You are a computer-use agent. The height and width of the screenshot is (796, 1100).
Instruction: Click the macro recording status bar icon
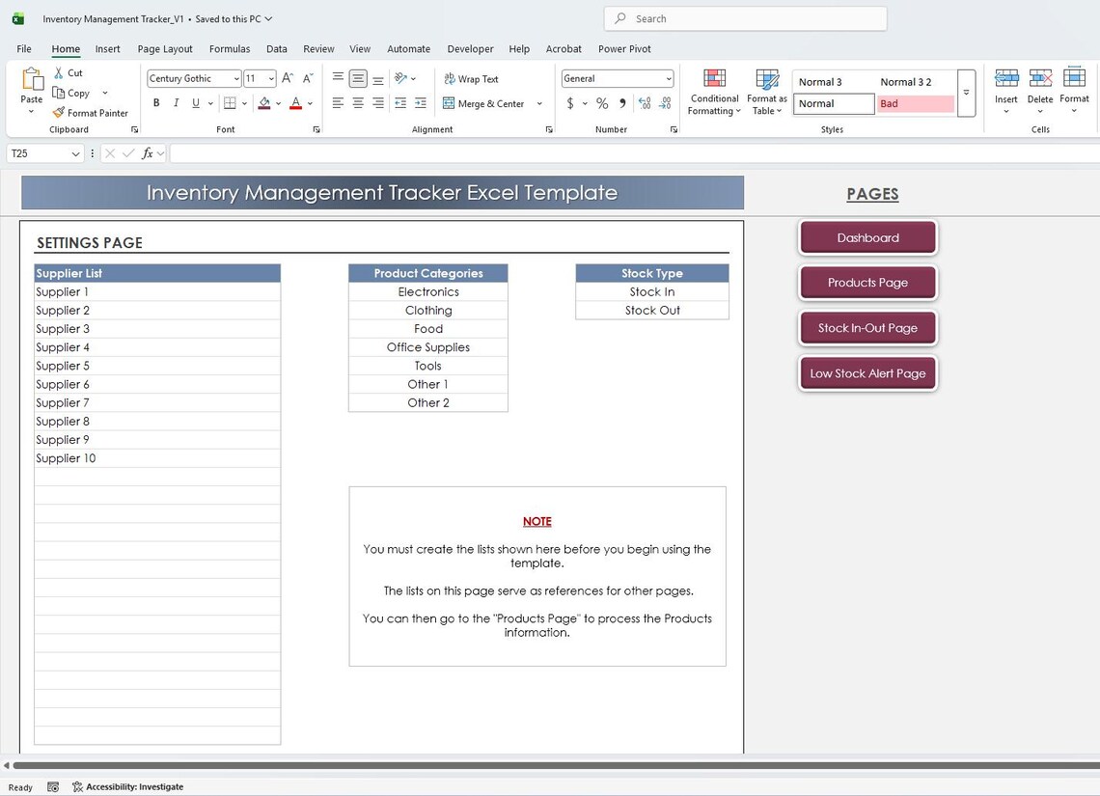[53, 787]
